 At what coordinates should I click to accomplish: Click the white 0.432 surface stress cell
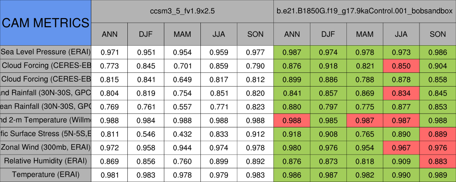coord(182,134)
